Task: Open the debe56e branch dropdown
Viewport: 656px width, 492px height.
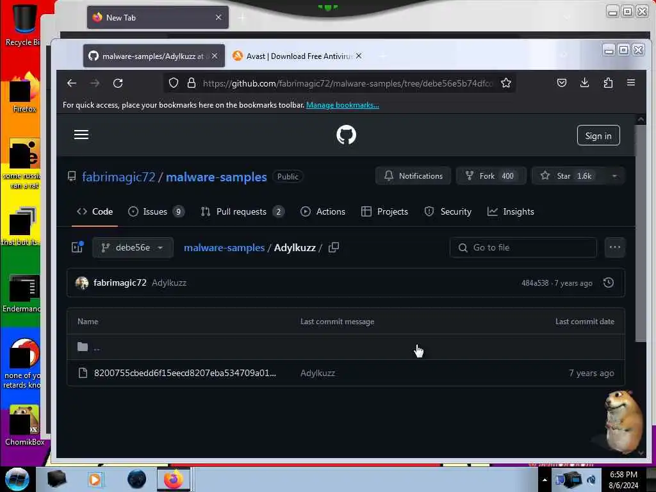Action: pos(133,247)
